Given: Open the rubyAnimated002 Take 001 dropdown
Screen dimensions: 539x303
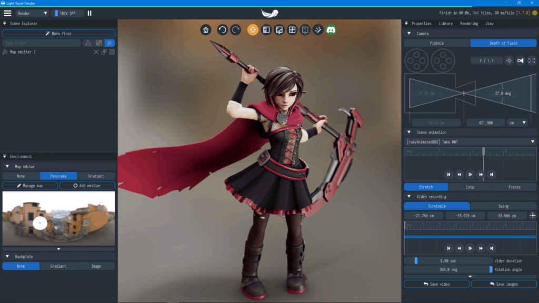Looking at the screenshot, I should tap(470, 142).
